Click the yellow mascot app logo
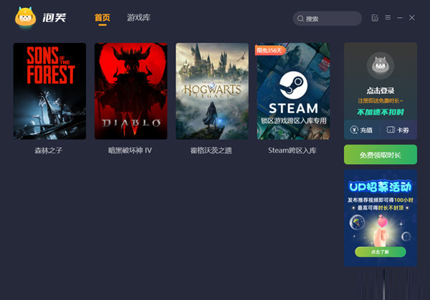Viewport: 430px width, 300px height. click(26, 17)
